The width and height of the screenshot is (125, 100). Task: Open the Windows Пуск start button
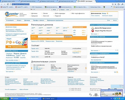pos(4,98)
